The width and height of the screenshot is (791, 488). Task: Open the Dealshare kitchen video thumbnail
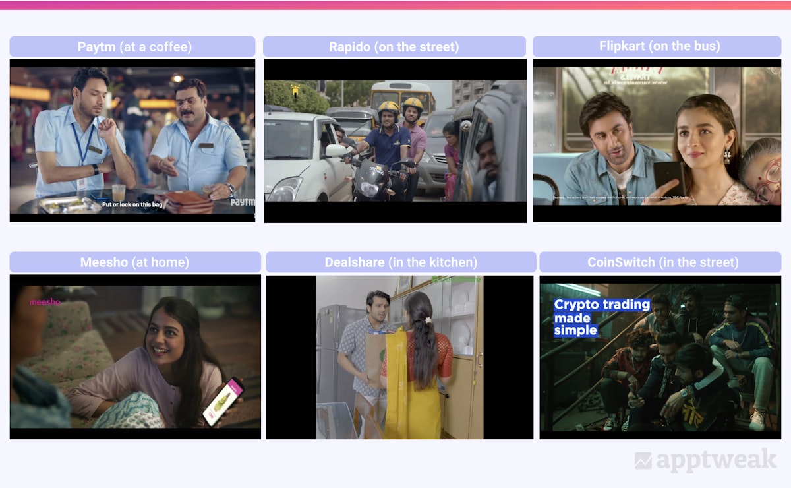coord(399,357)
